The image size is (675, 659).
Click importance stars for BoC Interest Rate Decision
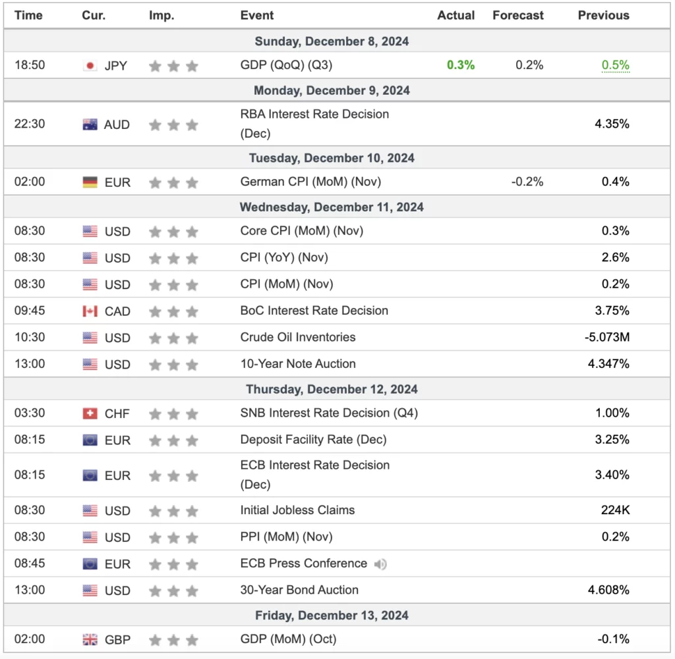[x=173, y=311]
